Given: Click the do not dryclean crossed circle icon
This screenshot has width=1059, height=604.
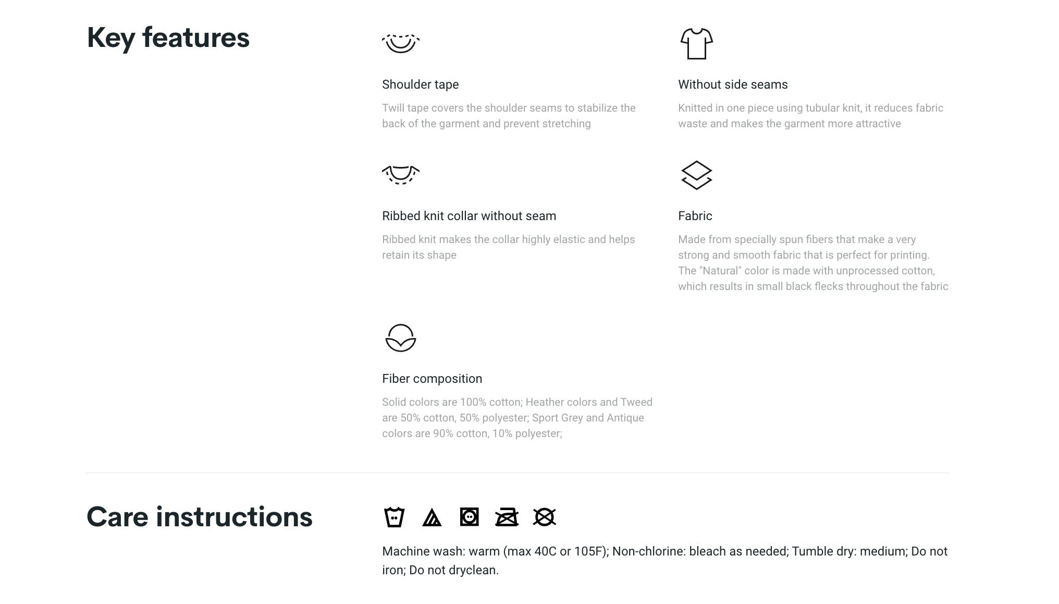Looking at the screenshot, I should point(545,517).
